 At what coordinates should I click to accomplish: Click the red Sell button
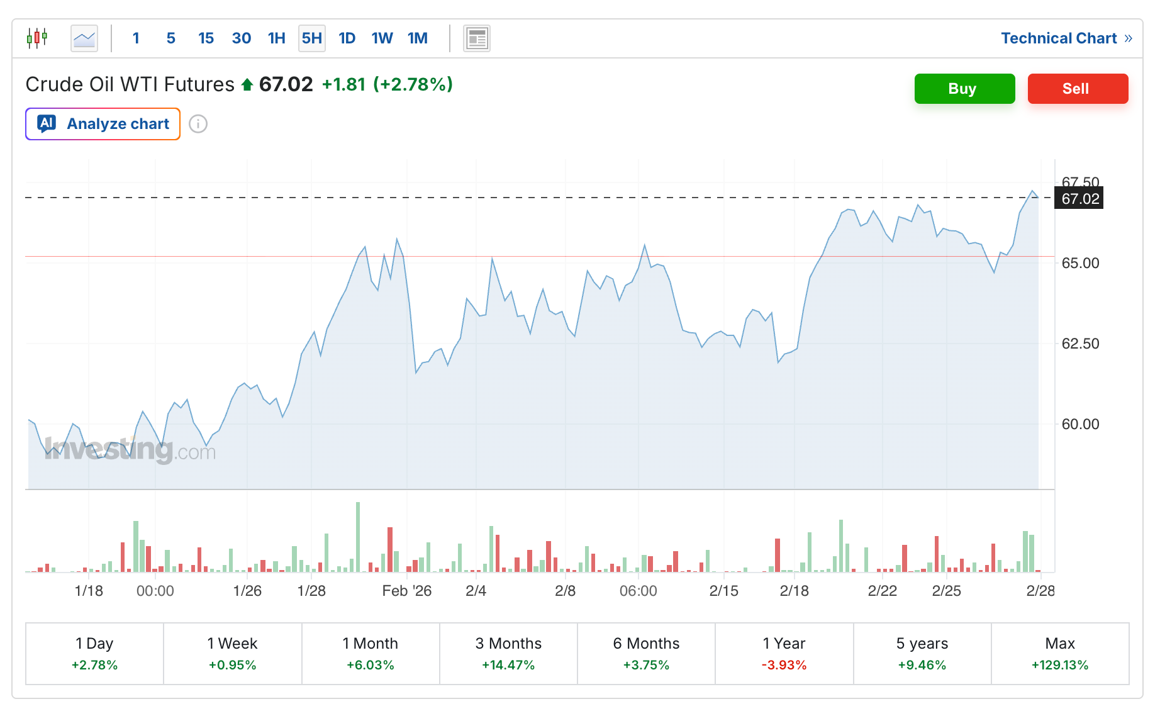coord(1078,89)
